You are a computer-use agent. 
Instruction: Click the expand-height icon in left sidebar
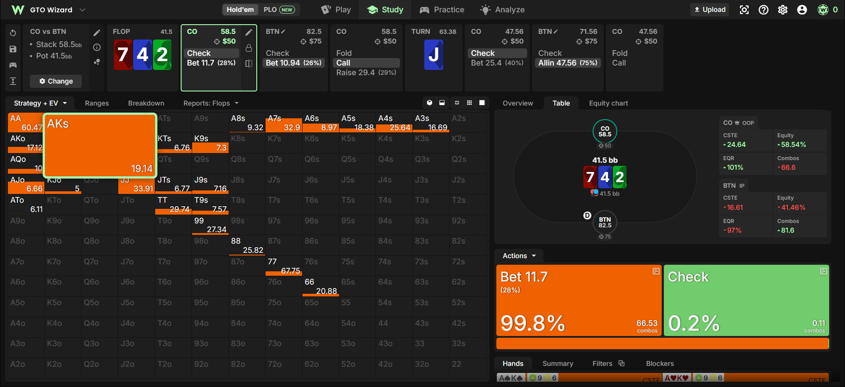tap(13, 81)
